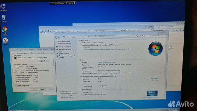Launch Google Chrome from the desktop
The image size is (197, 111).
(5, 31)
